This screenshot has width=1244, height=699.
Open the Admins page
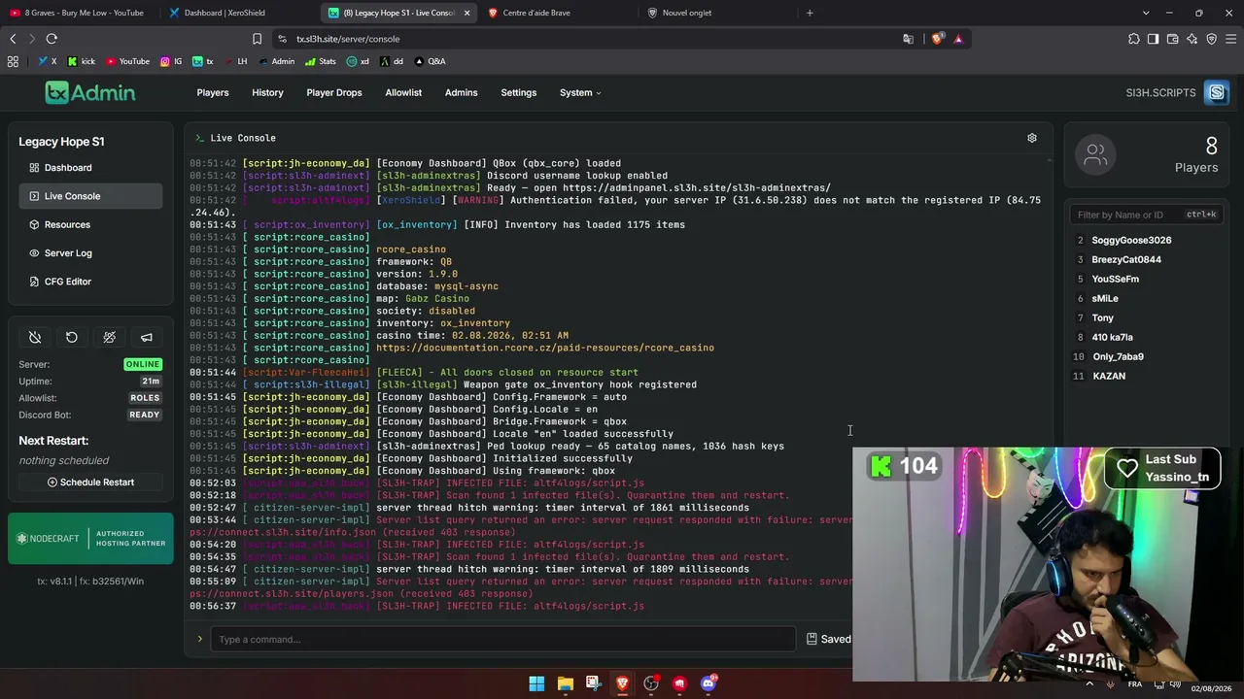click(462, 92)
